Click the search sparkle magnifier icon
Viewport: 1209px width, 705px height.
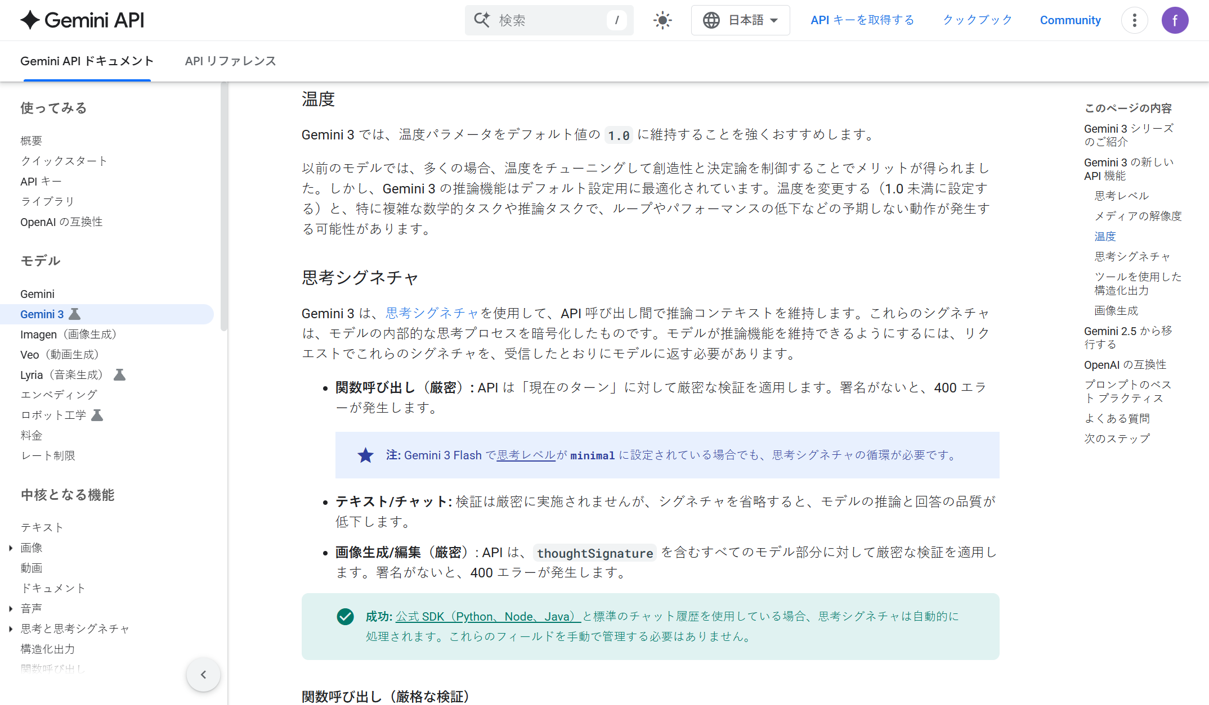tap(482, 20)
